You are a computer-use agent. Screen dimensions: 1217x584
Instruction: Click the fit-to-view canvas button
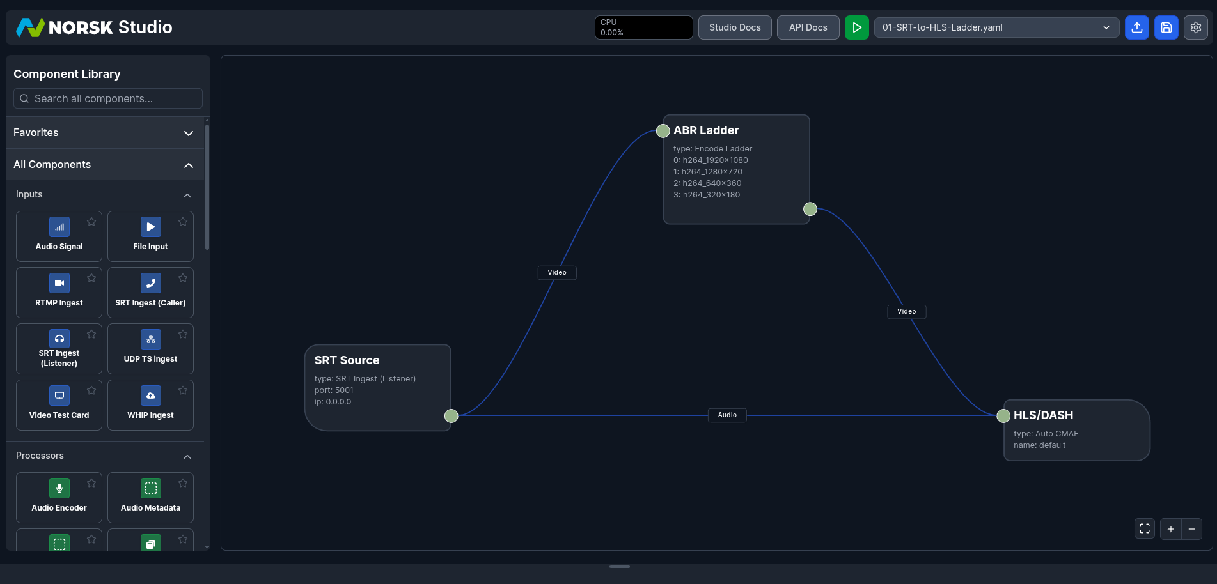[1144, 529]
